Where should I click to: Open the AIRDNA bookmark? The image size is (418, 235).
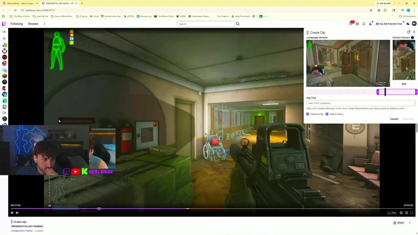(129, 16)
